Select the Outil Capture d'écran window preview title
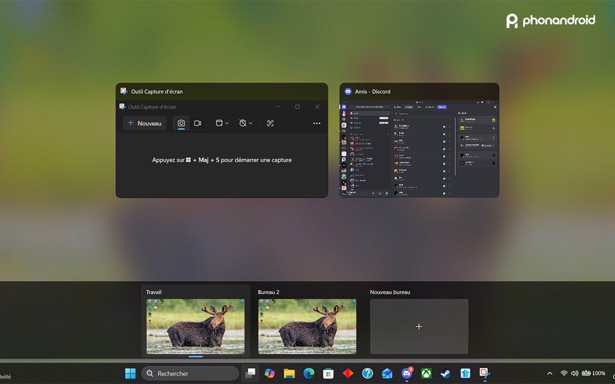The image size is (615, 384). coord(157,92)
